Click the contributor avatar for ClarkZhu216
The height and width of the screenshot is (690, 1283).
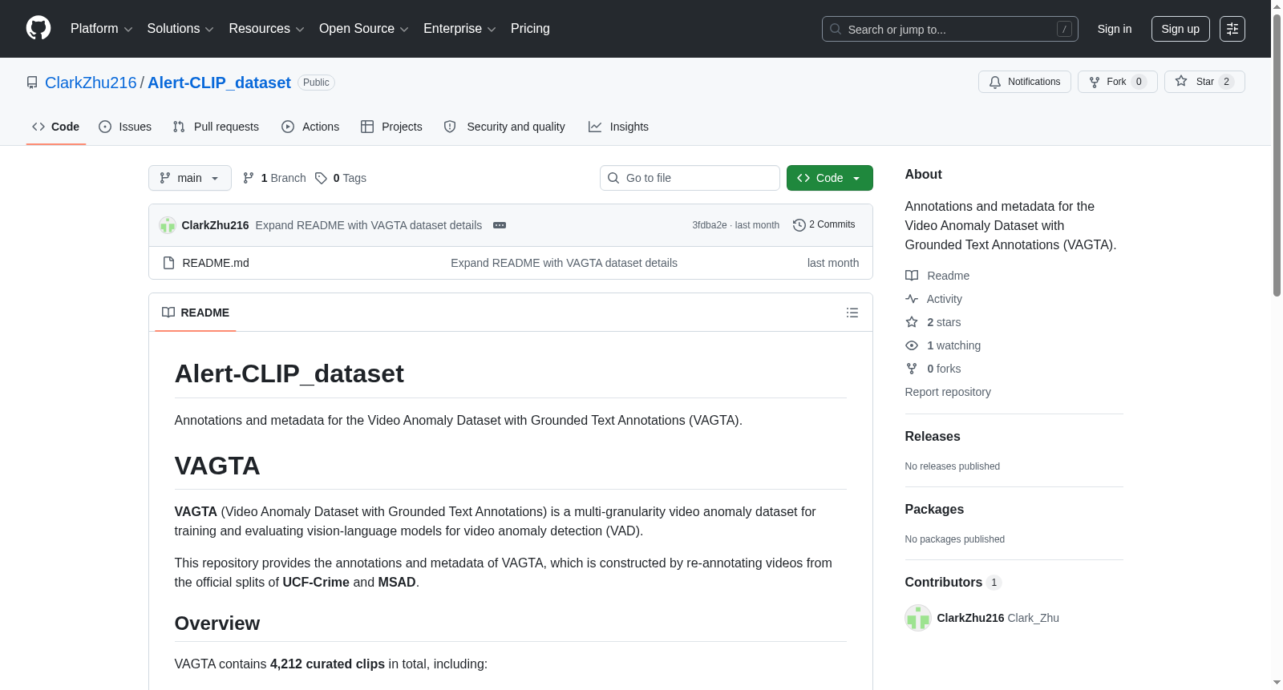[x=918, y=618]
